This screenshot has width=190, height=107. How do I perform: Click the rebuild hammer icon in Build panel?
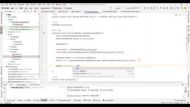(4, 88)
